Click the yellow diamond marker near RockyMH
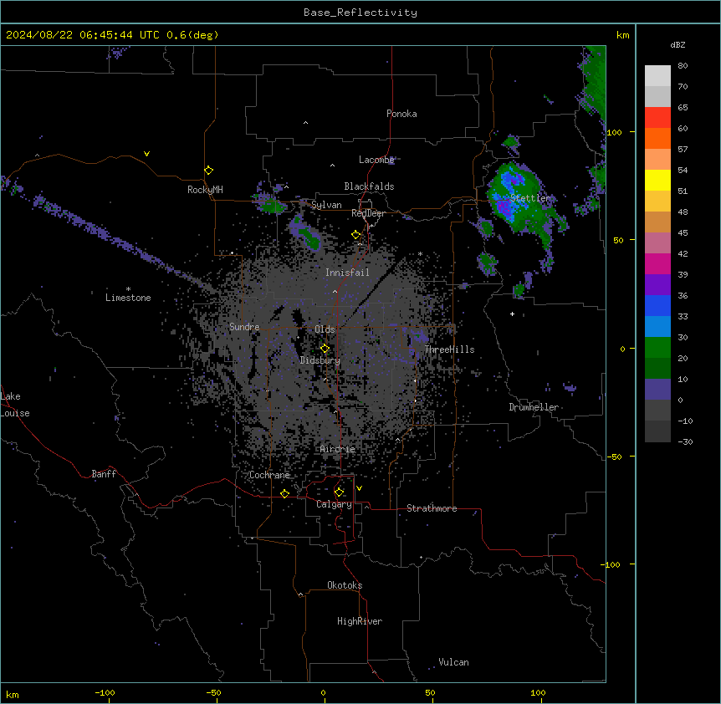This screenshot has width=721, height=704. pos(209,171)
